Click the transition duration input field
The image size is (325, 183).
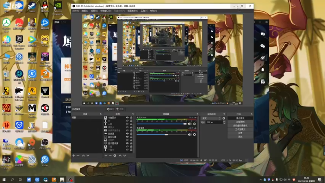click(x=214, y=122)
